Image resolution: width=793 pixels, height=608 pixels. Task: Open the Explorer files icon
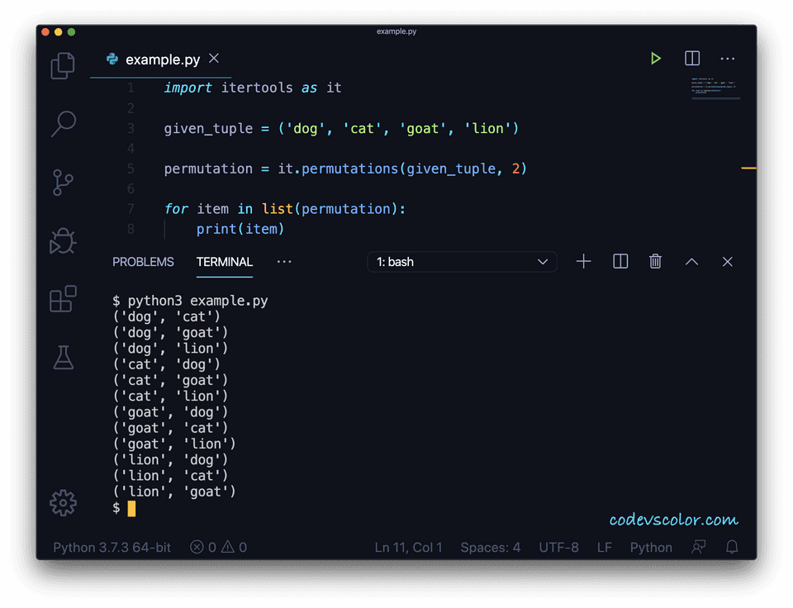pos(63,66)
